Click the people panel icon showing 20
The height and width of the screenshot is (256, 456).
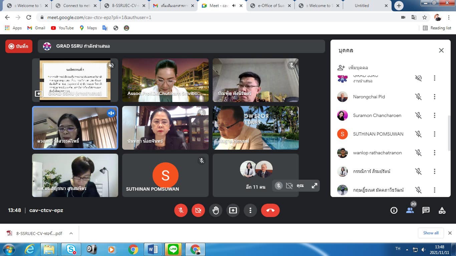pyautogui.click(x=410, y=210)
